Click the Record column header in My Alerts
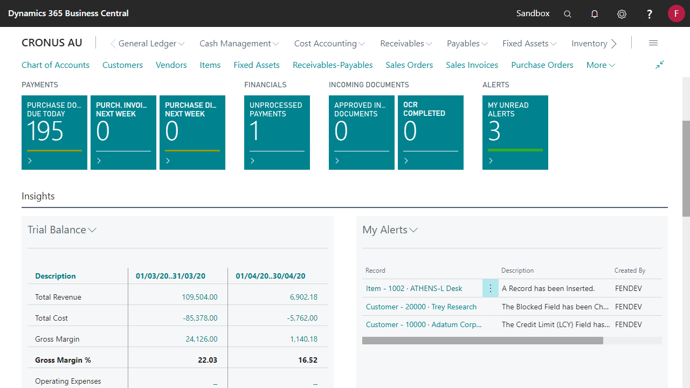This screenshot has width=690, height=388. pos(375,271)
